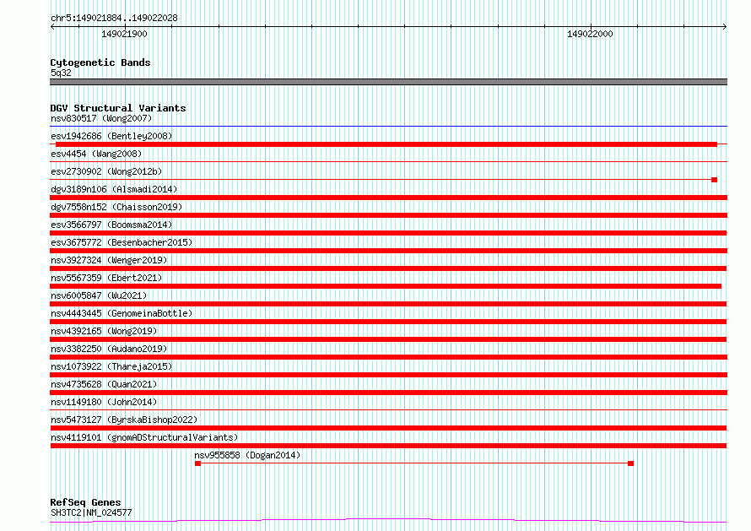Viewport: 751px width, 531px height.
Task: Click the magenta SH3TC2 gene line
Action: (x=388, y=521)
